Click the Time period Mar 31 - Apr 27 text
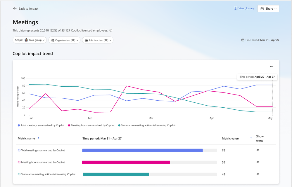Screen dimensions: 292x187 point(262,40)
